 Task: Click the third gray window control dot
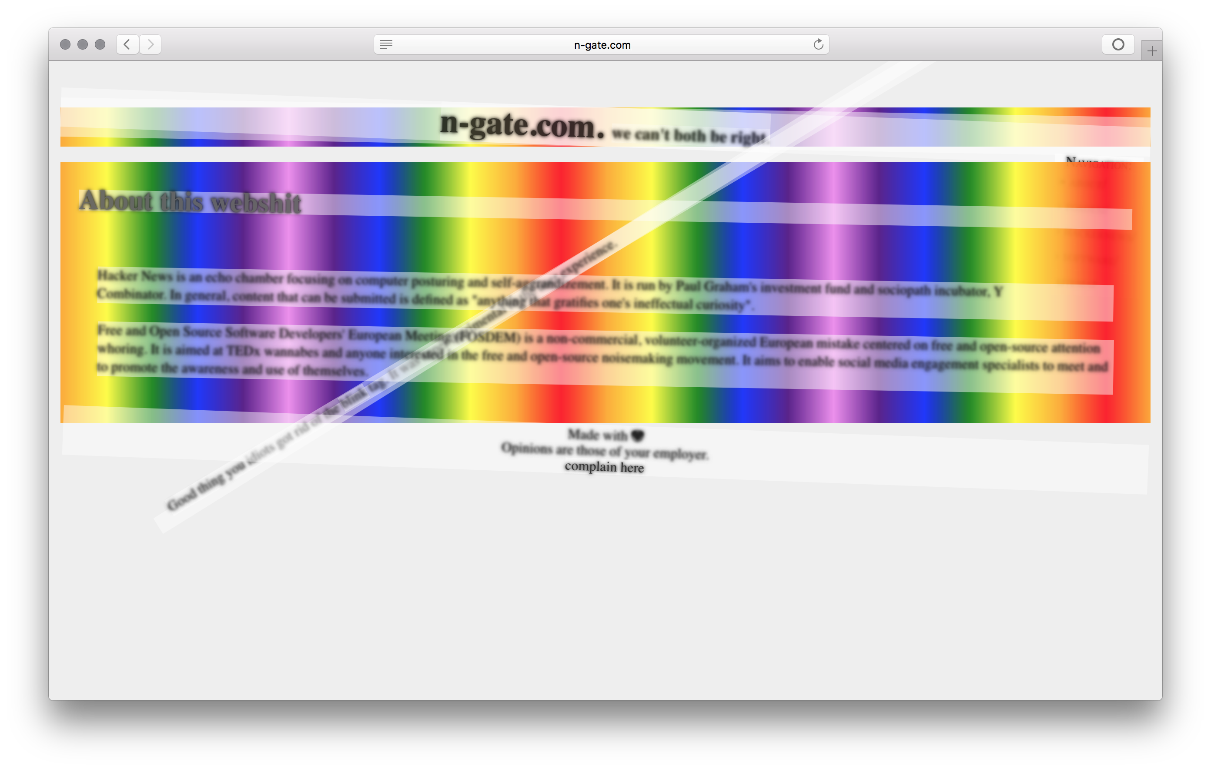click(x=100, y=44)
